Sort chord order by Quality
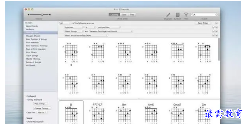The width and height of the screenshot is (245, 124). (114, 14)
